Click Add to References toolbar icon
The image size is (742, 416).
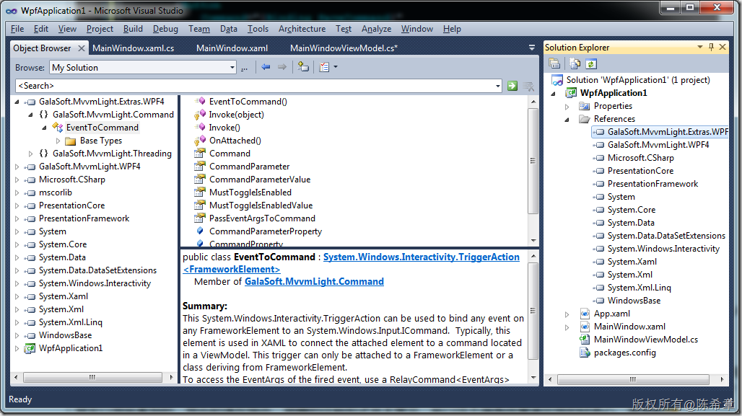coord(303,67)
